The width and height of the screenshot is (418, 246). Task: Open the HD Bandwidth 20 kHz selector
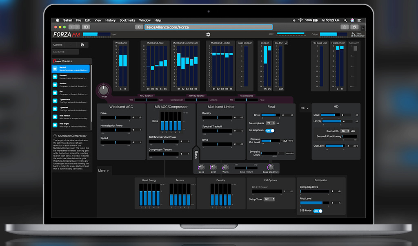tap(345, 131)
